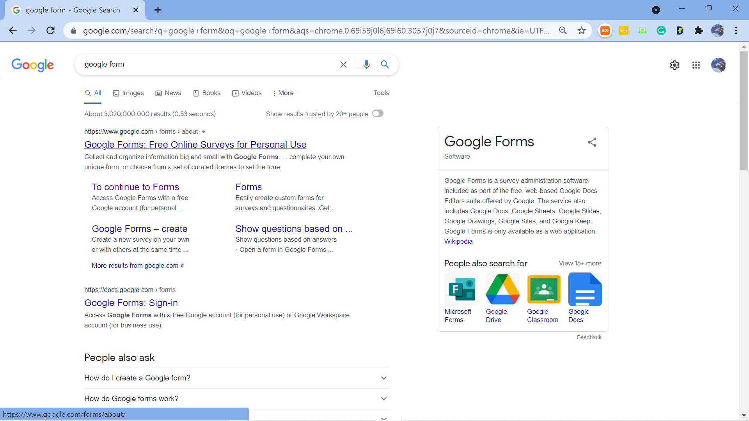Switch to the Images tab

[x=128, y=93]
